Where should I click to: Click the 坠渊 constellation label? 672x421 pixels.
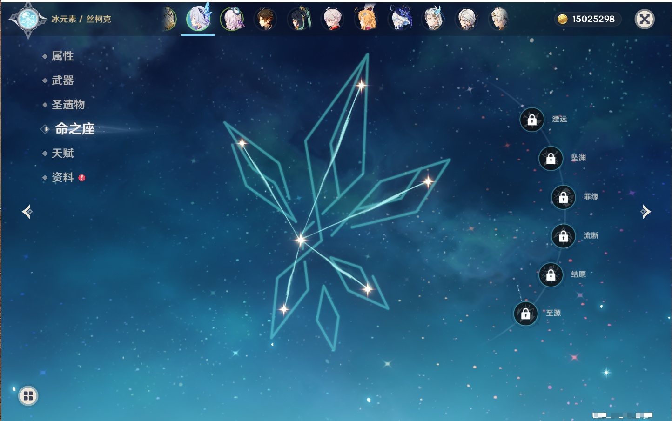pyautogui.click(x=578, y=158)
